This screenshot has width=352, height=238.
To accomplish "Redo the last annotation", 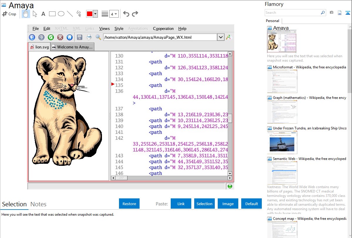I will [x=135, y=14].
